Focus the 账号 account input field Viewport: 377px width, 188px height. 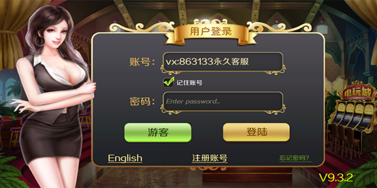222,62
